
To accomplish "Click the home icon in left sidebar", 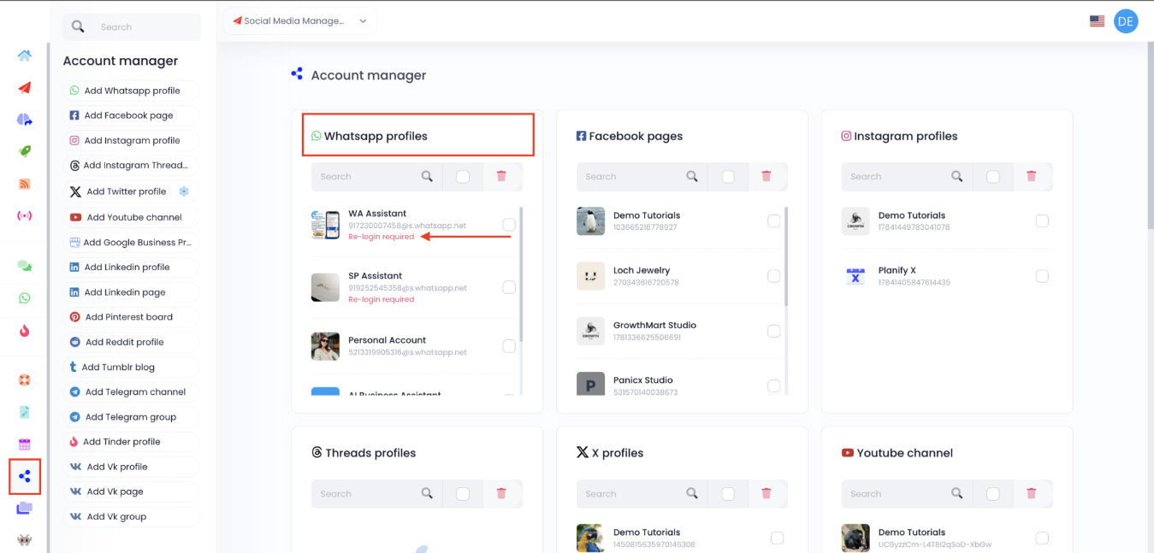I will (x=25, y=56).
